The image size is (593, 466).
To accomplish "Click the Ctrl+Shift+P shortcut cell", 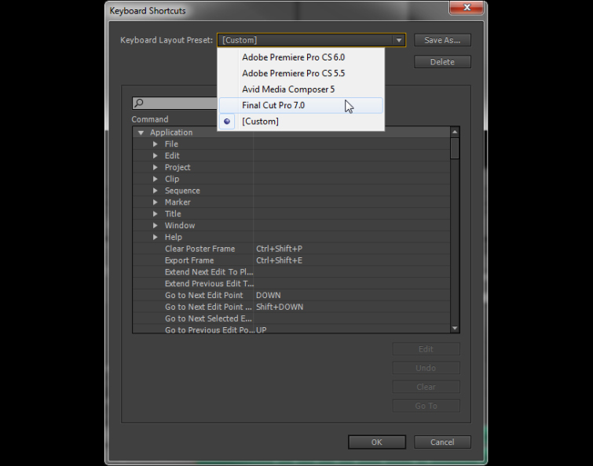I will [279, 249].
